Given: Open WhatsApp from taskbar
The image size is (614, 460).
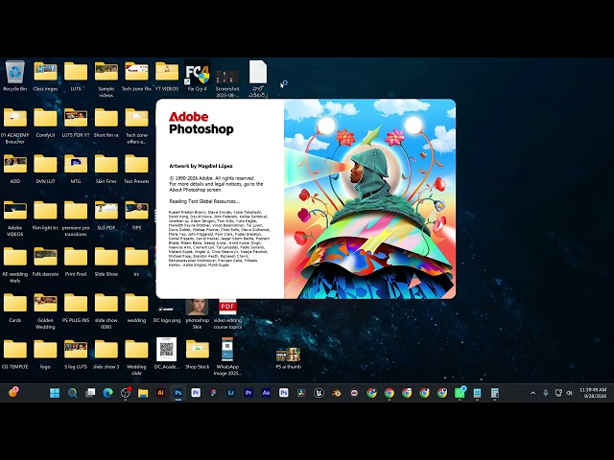Looking at the screenshot, I should pos(460,393).
